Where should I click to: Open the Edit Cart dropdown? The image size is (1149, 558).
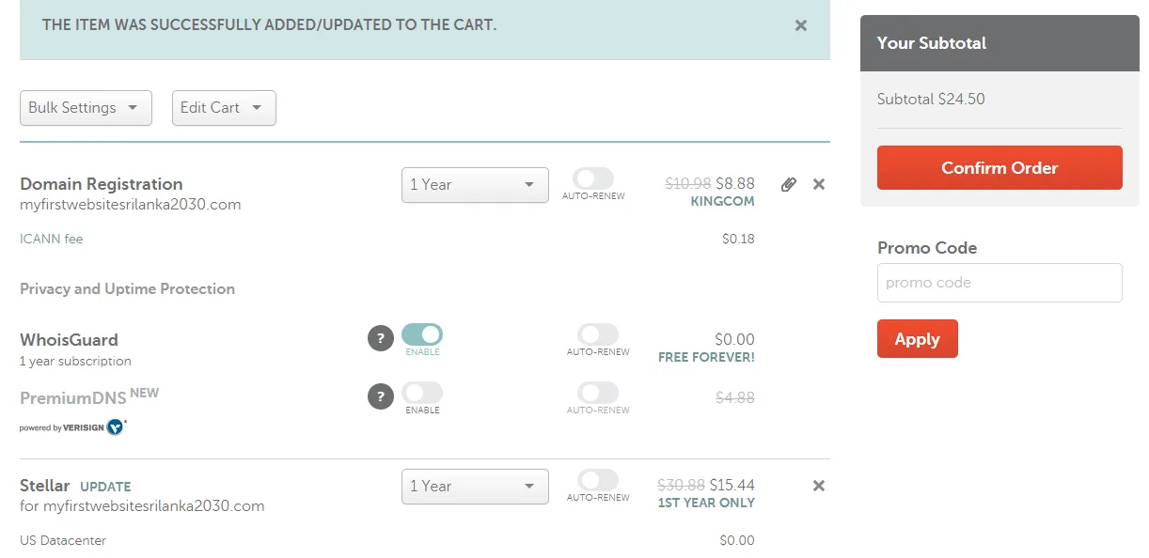point(223,108)
